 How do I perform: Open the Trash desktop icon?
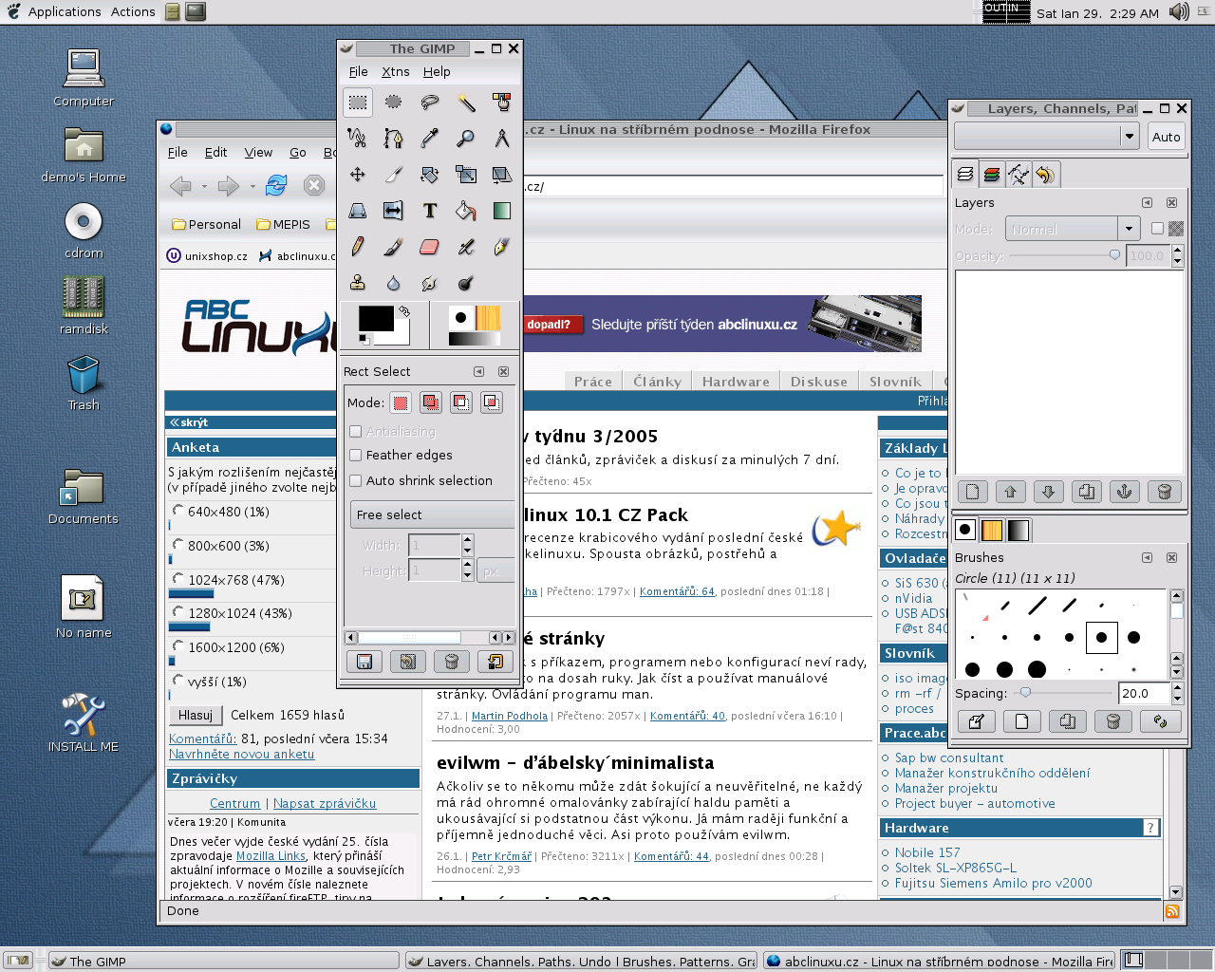[x=84, y=383]
